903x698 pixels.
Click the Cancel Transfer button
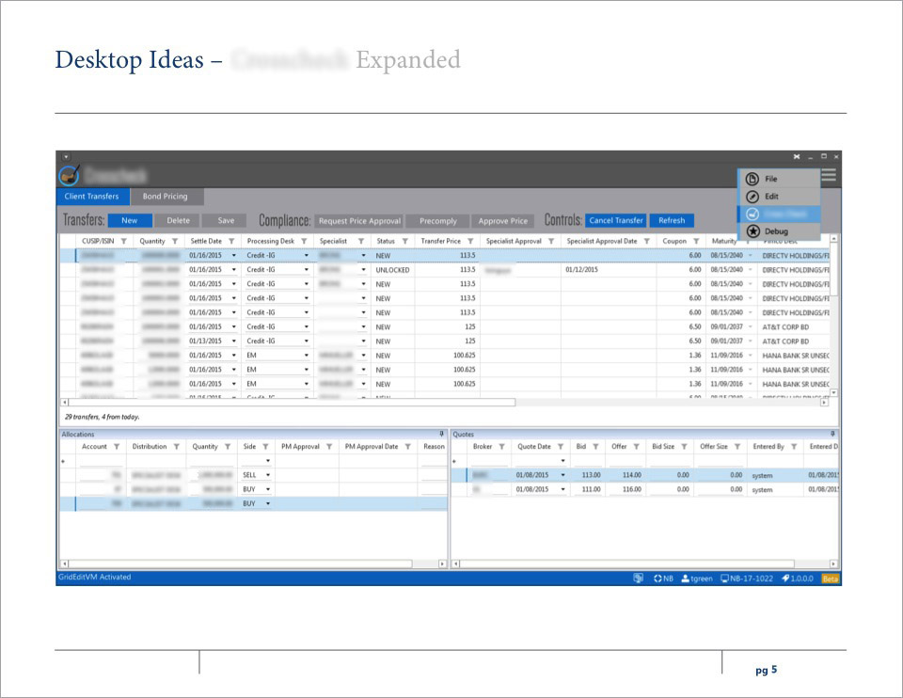pos(615,221)
